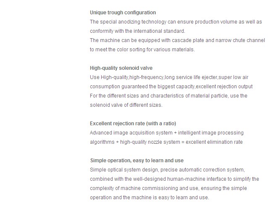
Task: Click the line about cascade plate and narrow chute
Action: tap(177, 40)
